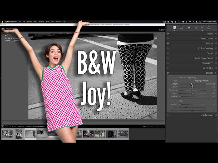This screenshot has height=163, width=218.
Task: Select the Crop overlay tool icon
Action: [182, 28]
